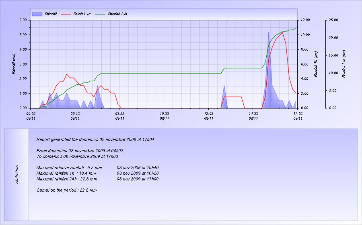Image resolution: width=362 pixels, height=225 pixels.
Task: Click the tallest blue rainfall spike peak
Action: coord(269,32)
